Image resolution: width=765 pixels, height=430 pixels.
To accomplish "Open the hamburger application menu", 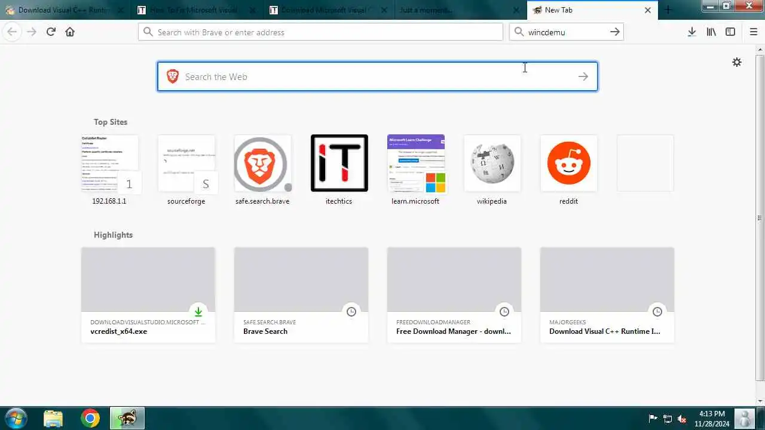I will point(753,32).
